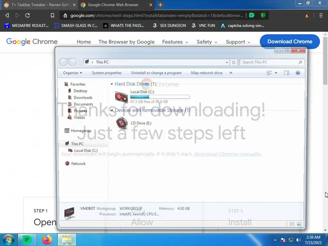Image resolution: width=328 pixels, height=246 pixels.
Task: Expand the Safety dropdown menu
Action: point(207,42)
